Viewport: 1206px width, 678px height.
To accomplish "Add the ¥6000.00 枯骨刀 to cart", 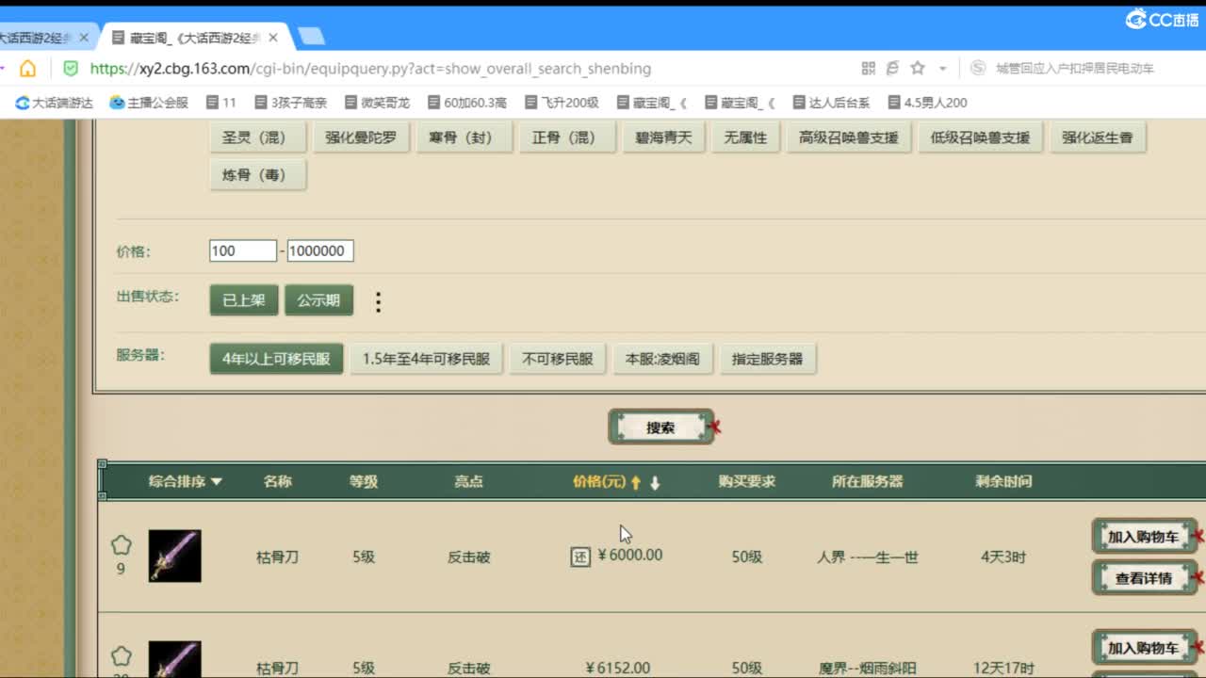I will point(1144,537).
